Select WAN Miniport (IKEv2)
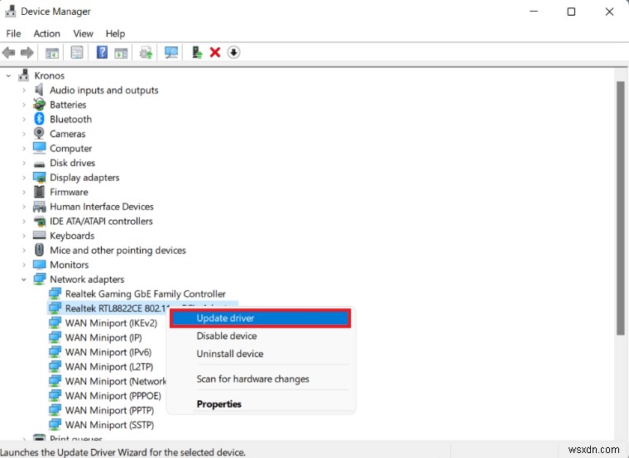Viewport: 629px width, 458px height. [x=111, y=323]
